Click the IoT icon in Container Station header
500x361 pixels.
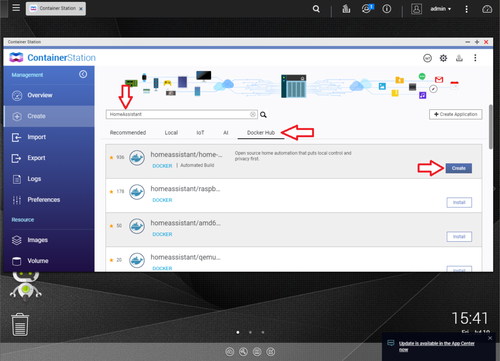tap(427, 58)
